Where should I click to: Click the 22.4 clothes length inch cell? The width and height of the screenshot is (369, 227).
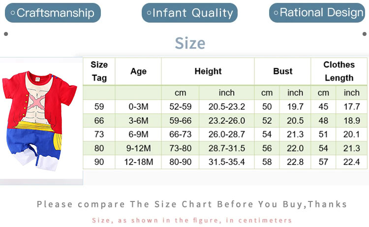coord(351,162)
